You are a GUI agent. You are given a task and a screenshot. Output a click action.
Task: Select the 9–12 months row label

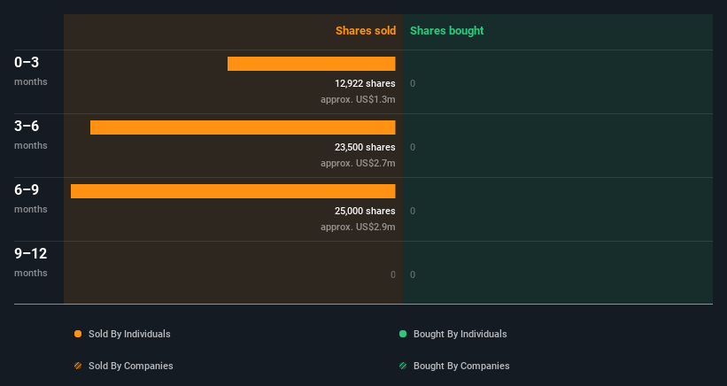click(31, 262)
